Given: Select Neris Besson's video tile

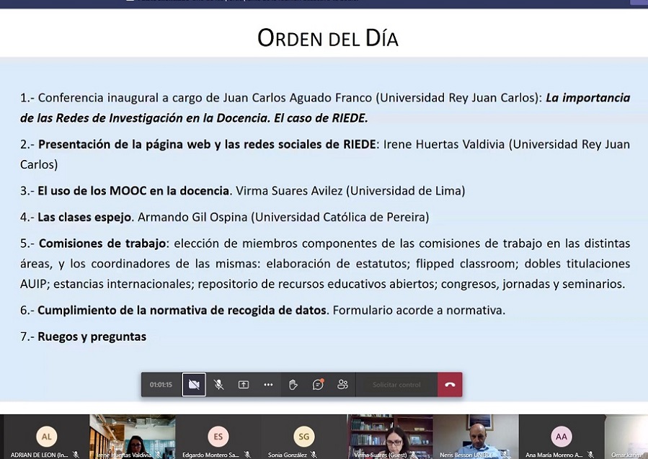Looking at the screenshot, I should [475, 437].
